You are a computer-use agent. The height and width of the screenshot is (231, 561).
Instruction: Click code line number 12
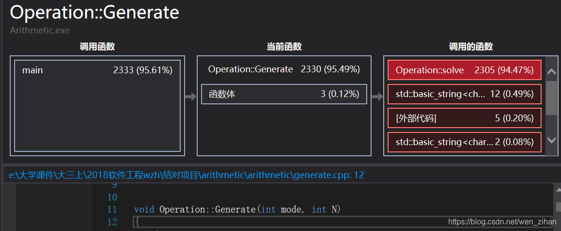tap(112, 222)
